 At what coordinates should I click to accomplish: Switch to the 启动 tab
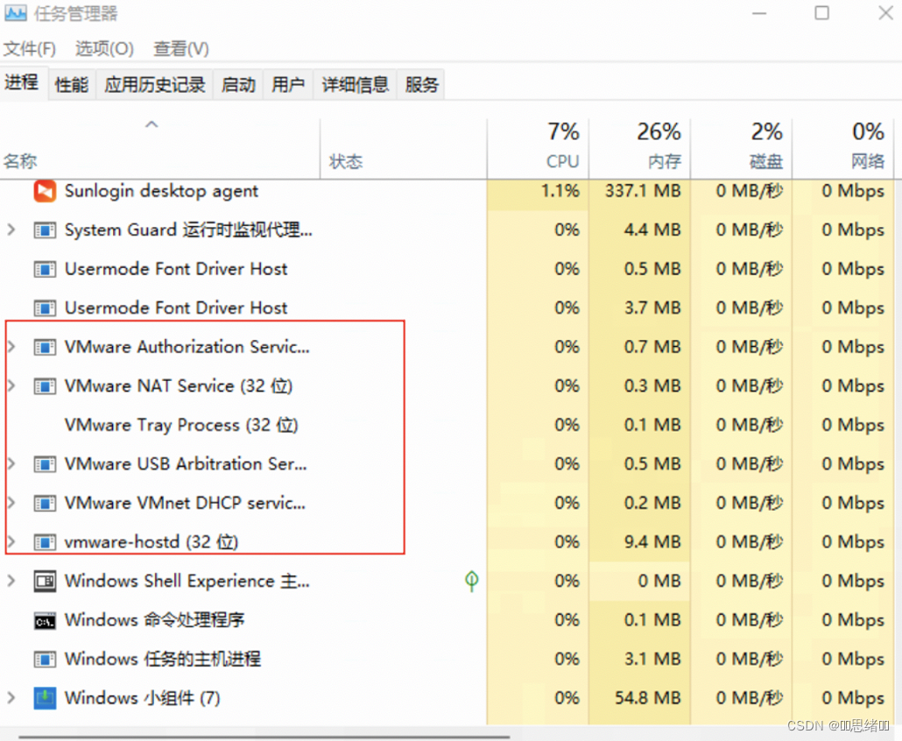[x=238, y=85]
